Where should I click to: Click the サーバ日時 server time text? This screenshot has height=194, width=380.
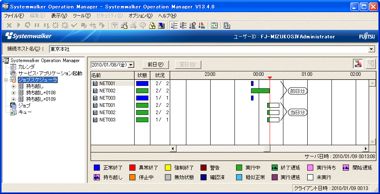[340, 156]
